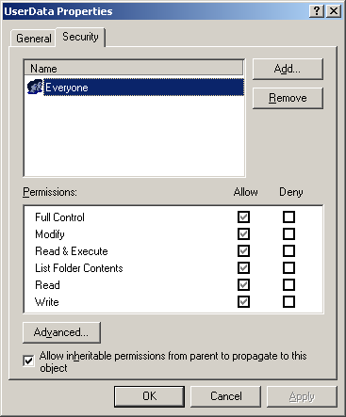
Task: Toggle Allow checkbox for Full Control
Action: [x=243, y=217]
